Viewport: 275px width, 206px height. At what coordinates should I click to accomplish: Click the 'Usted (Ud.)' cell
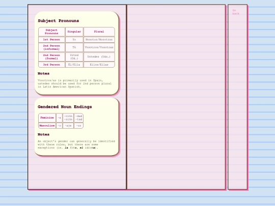(74, 57)
